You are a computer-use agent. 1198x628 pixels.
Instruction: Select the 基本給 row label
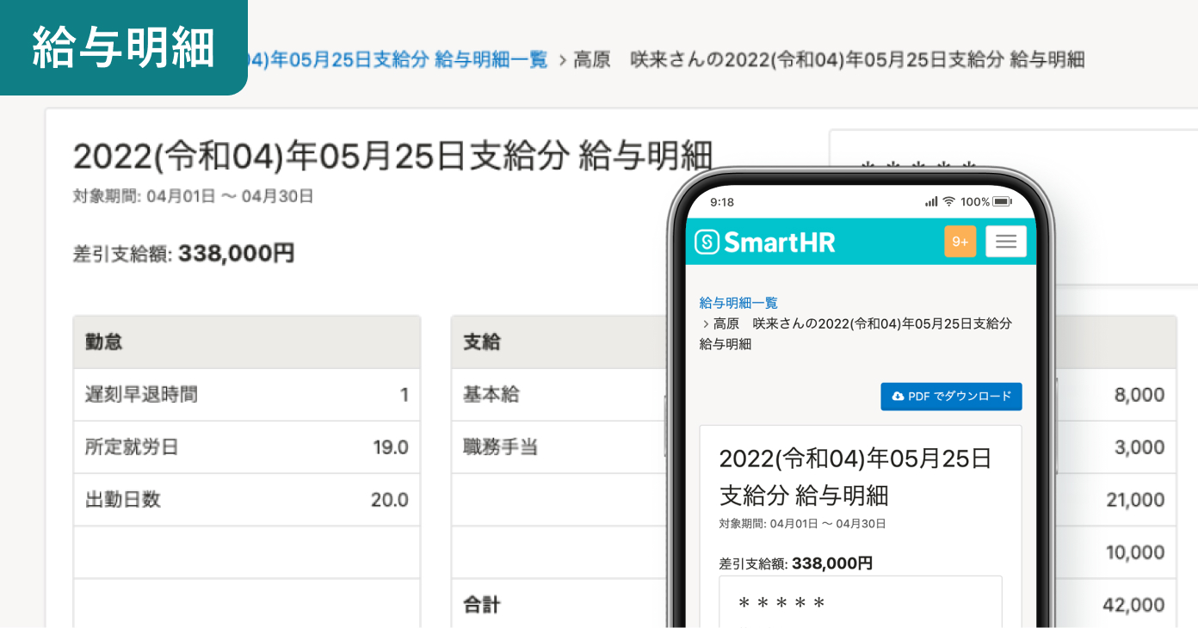tap(491, 395)
